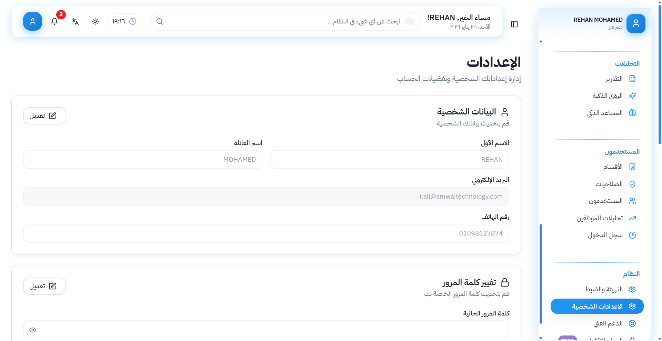Click the search magnifier icon
The height and width of the screenshot is (341, 662).
point(160,21)
